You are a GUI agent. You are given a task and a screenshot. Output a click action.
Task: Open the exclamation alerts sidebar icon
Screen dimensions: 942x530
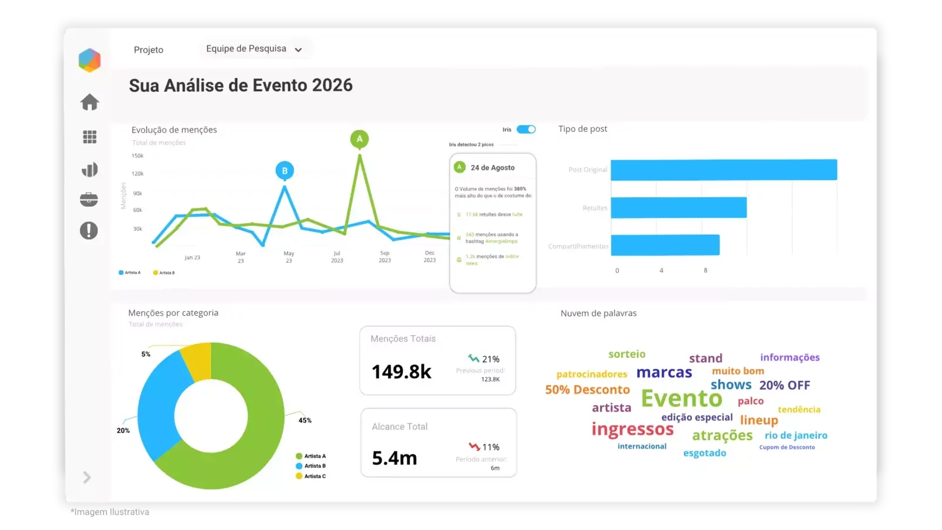click(x=89, y=230)
